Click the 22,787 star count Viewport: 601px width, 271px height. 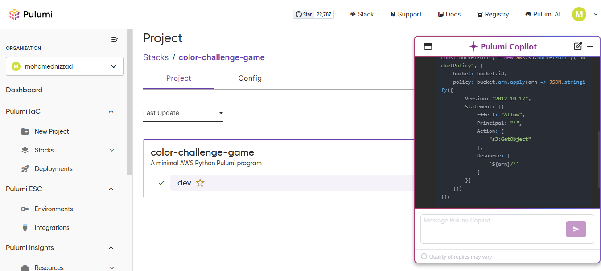324,14
